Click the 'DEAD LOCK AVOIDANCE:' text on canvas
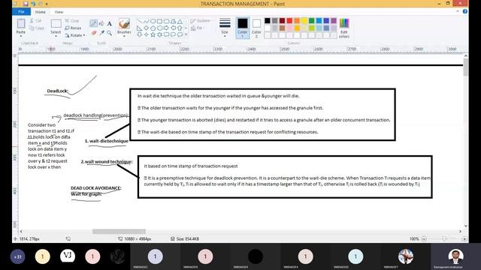The height and width of the screenshot is (270, 481). point(95,188)
